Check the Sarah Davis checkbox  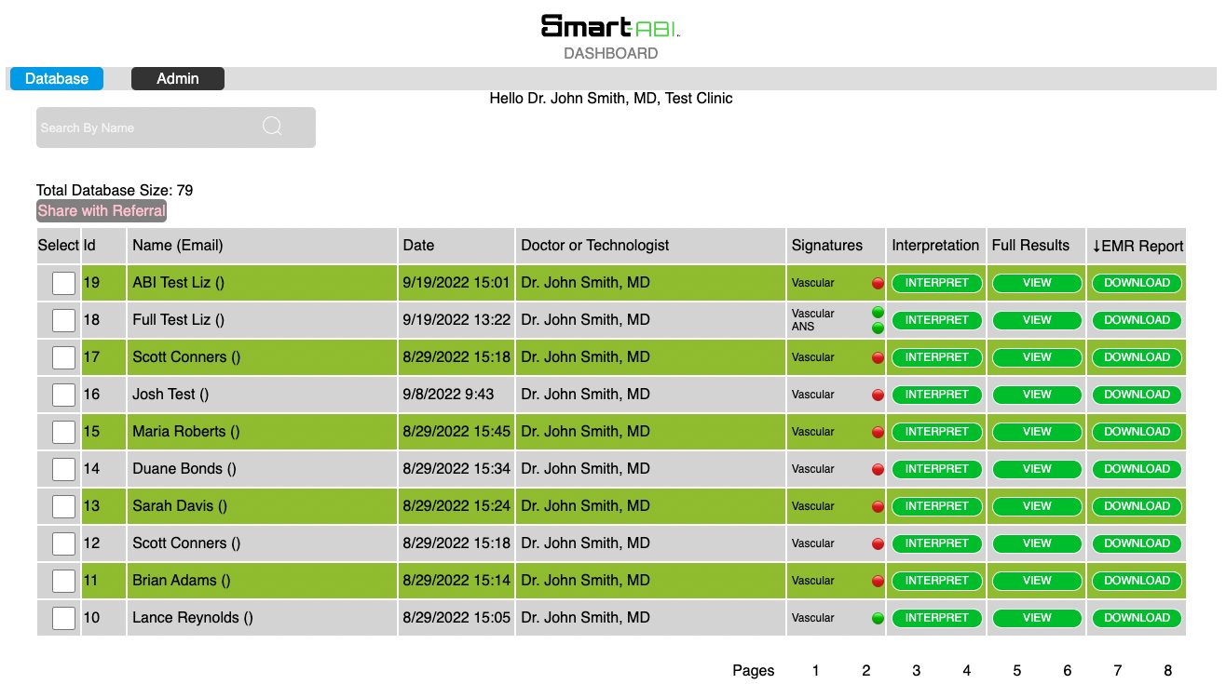[x=63, y=506]
